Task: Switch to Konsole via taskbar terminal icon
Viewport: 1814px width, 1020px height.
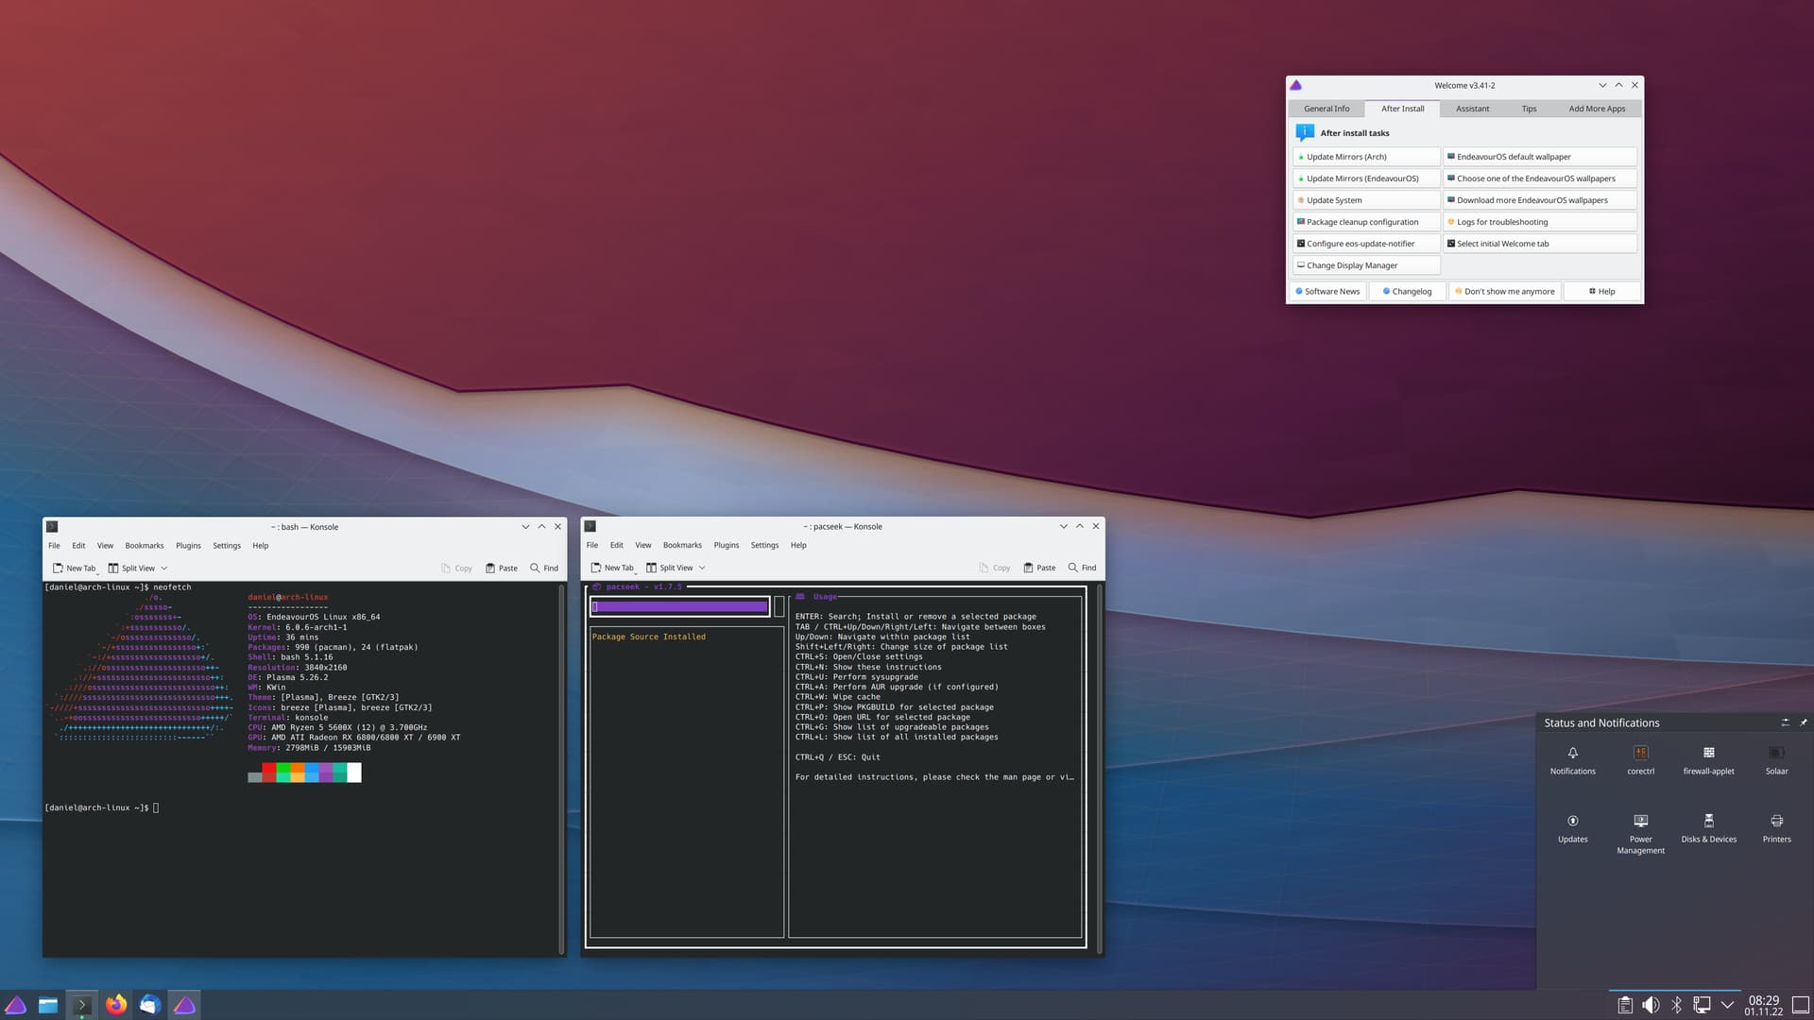Action: tap(82, 1005)
